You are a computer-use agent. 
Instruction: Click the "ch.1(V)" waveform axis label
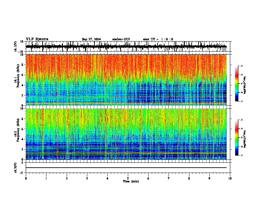pyautogui.click(x=16, y=46)
